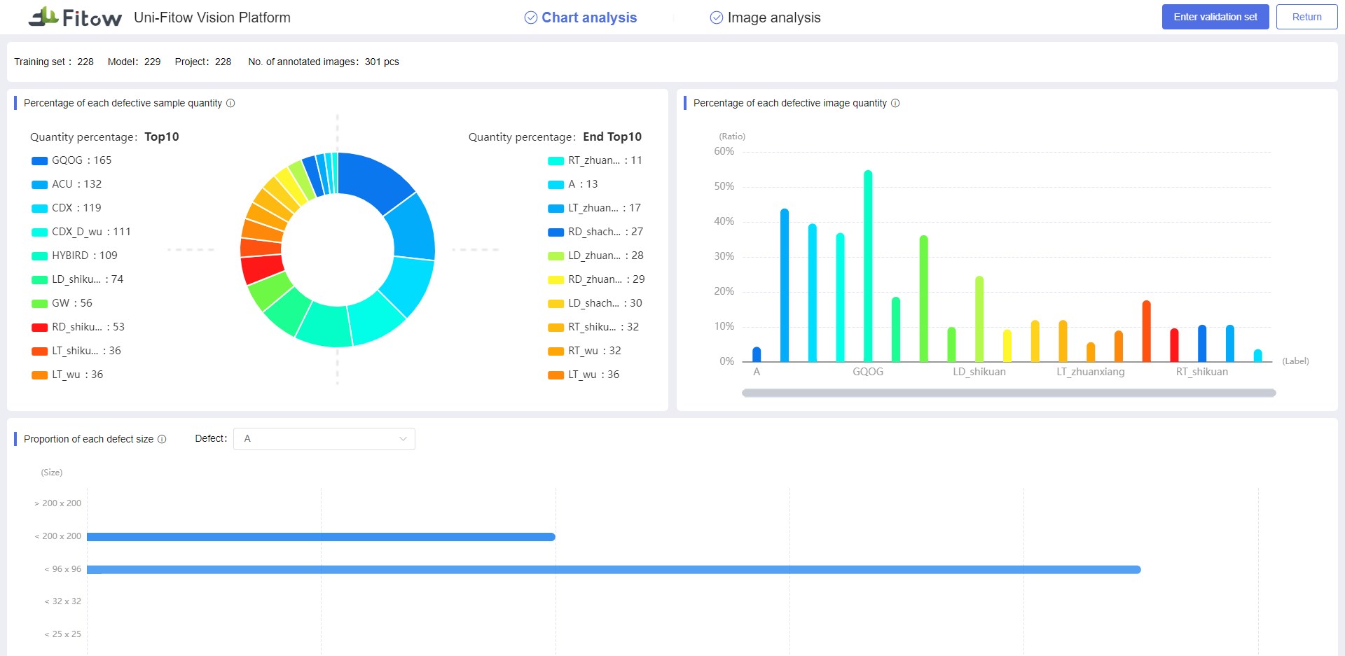
Task: Click the LT_zhuanxiang axis label
Action: [x=1091, y=372]
